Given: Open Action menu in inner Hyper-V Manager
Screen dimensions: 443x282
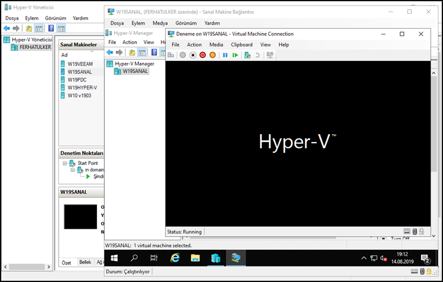Looking at the screenshot, I should pos(130,42).
